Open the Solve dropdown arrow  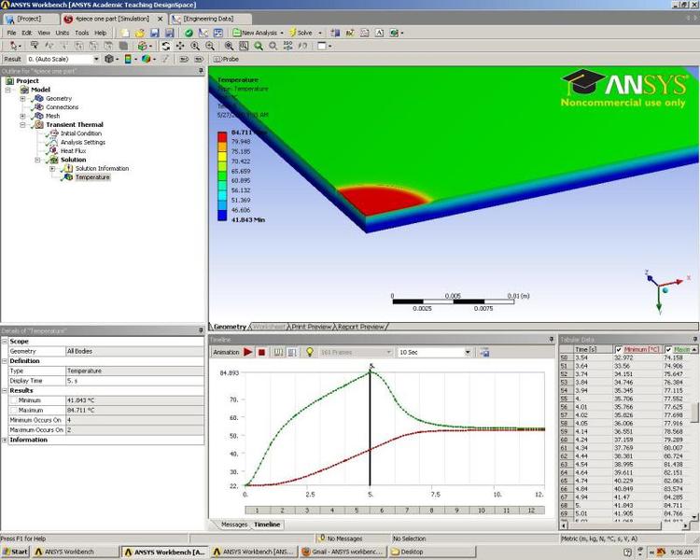[x=319, y=33]
